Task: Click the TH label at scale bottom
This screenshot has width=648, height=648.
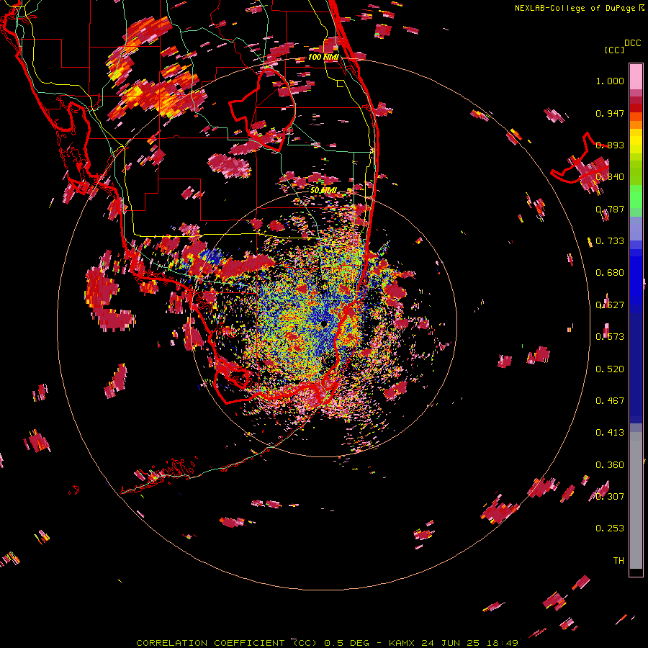Action: [618, 560]
